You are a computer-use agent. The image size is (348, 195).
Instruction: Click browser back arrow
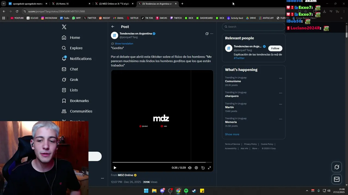coord(4,11)
